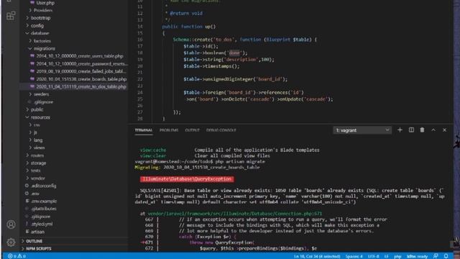Click the Illuminate\Database\QueryException highlighted label
Screen dimensions: 460x259
click(187, 179)
